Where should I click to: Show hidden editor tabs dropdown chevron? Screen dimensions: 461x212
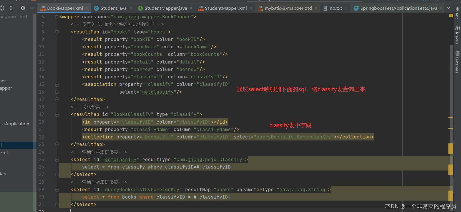point(448,8)
